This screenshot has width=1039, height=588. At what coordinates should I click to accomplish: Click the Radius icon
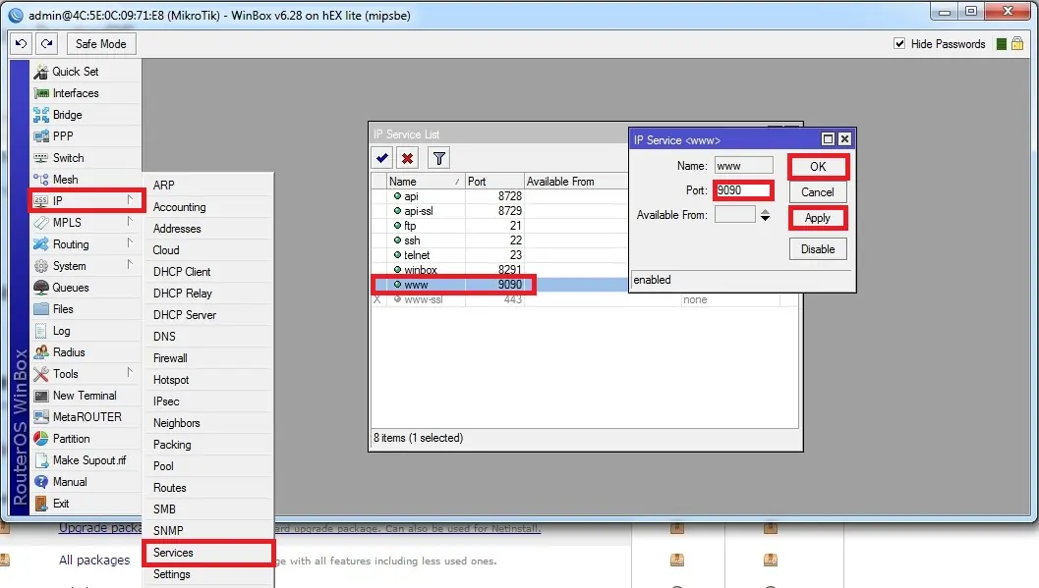pos(41,351)
